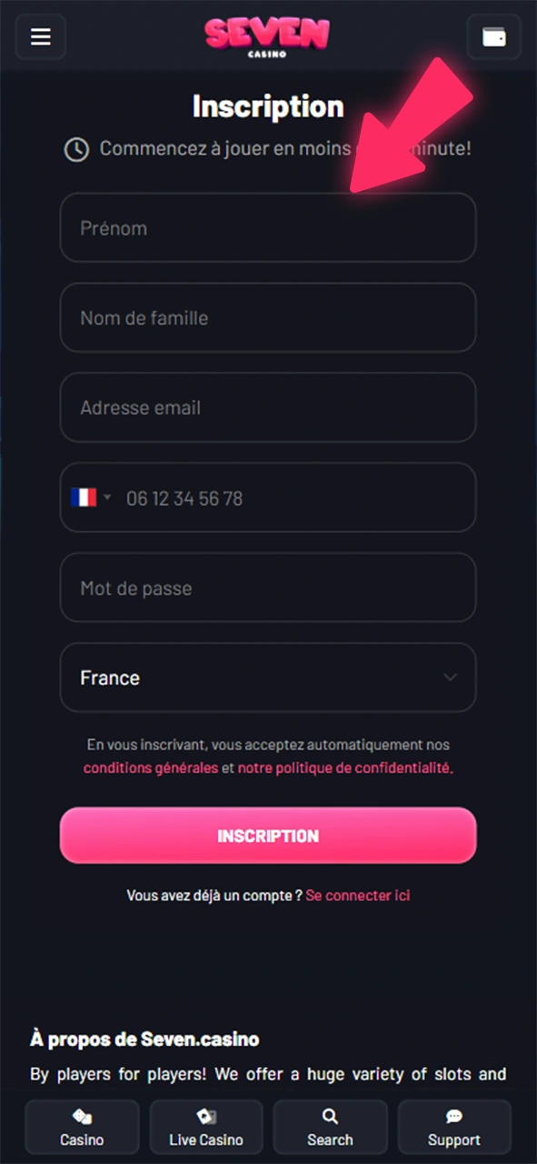Click the Nom de famille field
The image size is (537, 1164).
[x=268, y=317]
